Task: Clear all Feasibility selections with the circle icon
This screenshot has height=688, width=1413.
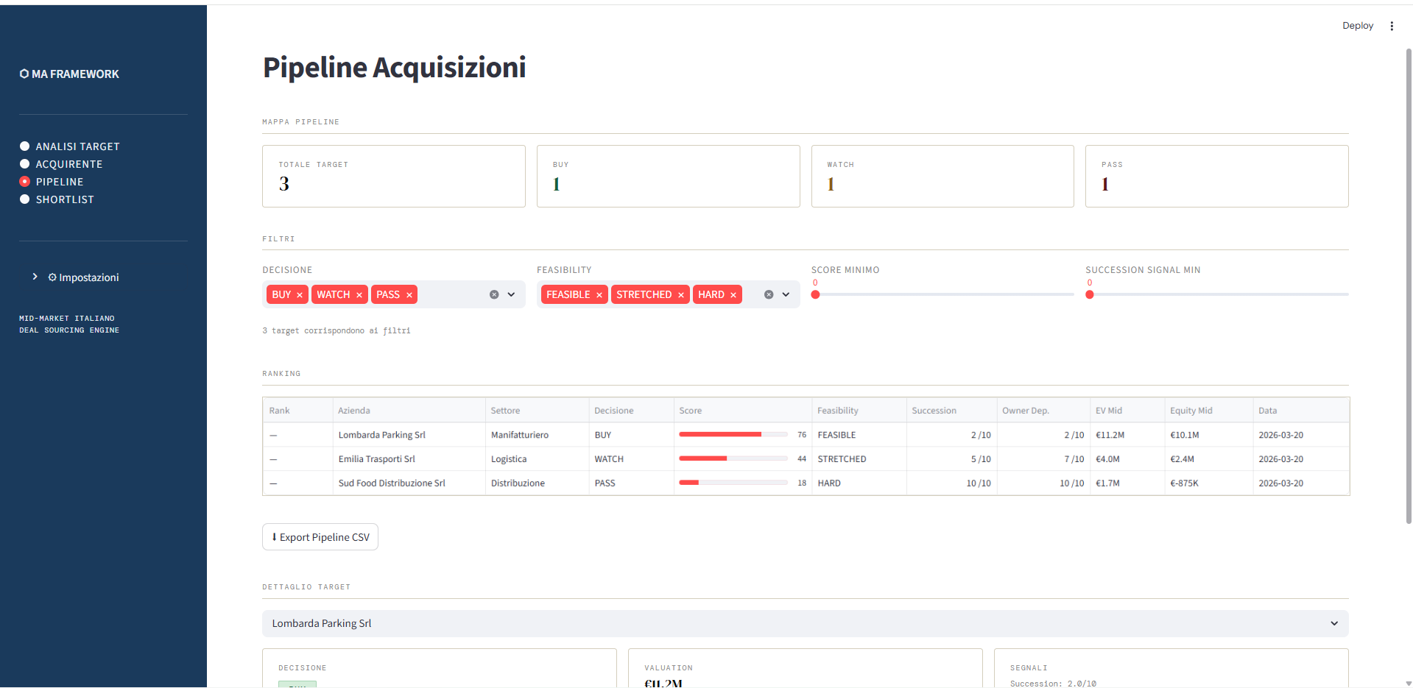Action: [x=769, y=294]
